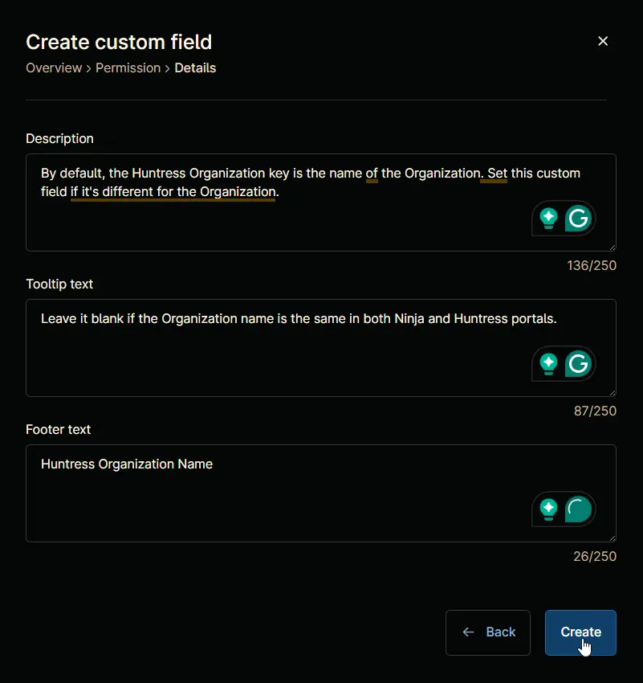Open the Grammarly G icon in Description field
This screenshot has height=683, width=643.
[x=578, y=218]
